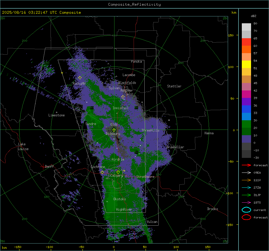
Task: Click the RockyMH label
Action: 79,84
